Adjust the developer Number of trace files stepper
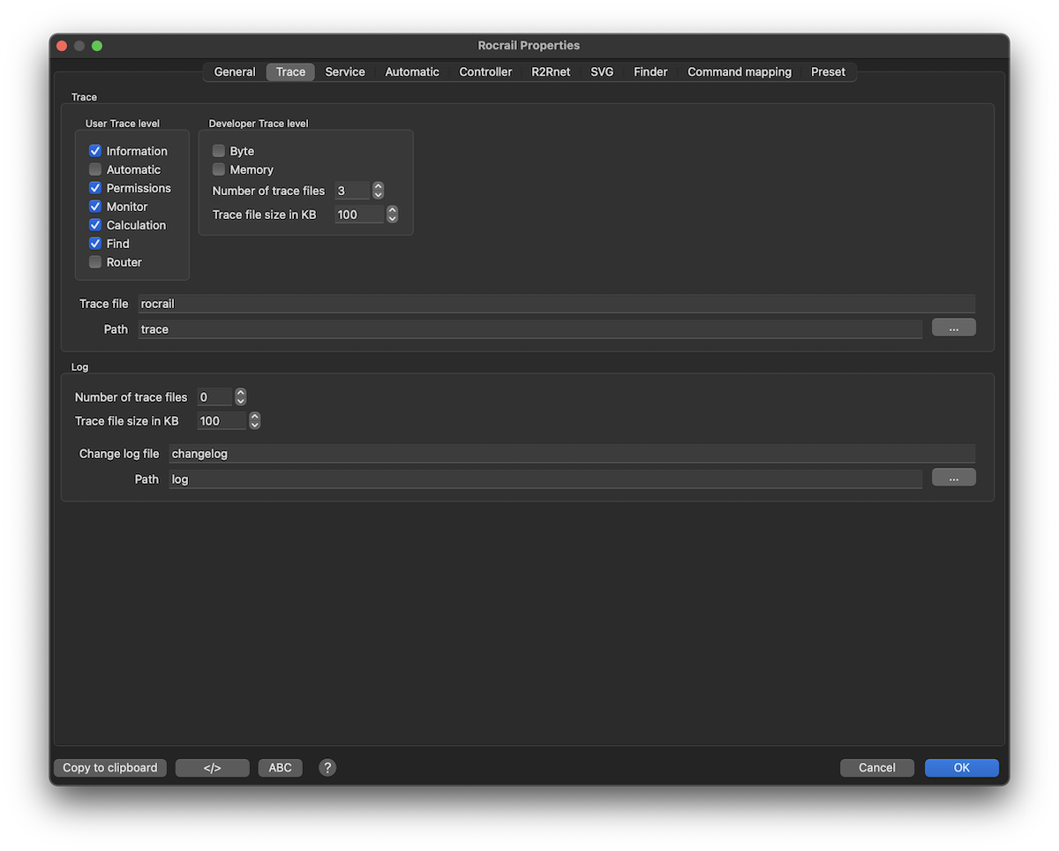 378,191
